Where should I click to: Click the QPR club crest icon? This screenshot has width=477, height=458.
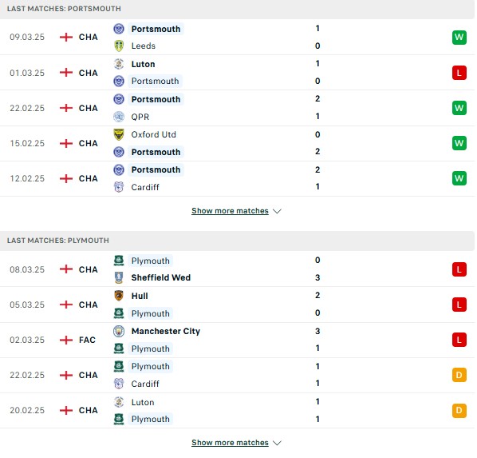click(119, 117)
